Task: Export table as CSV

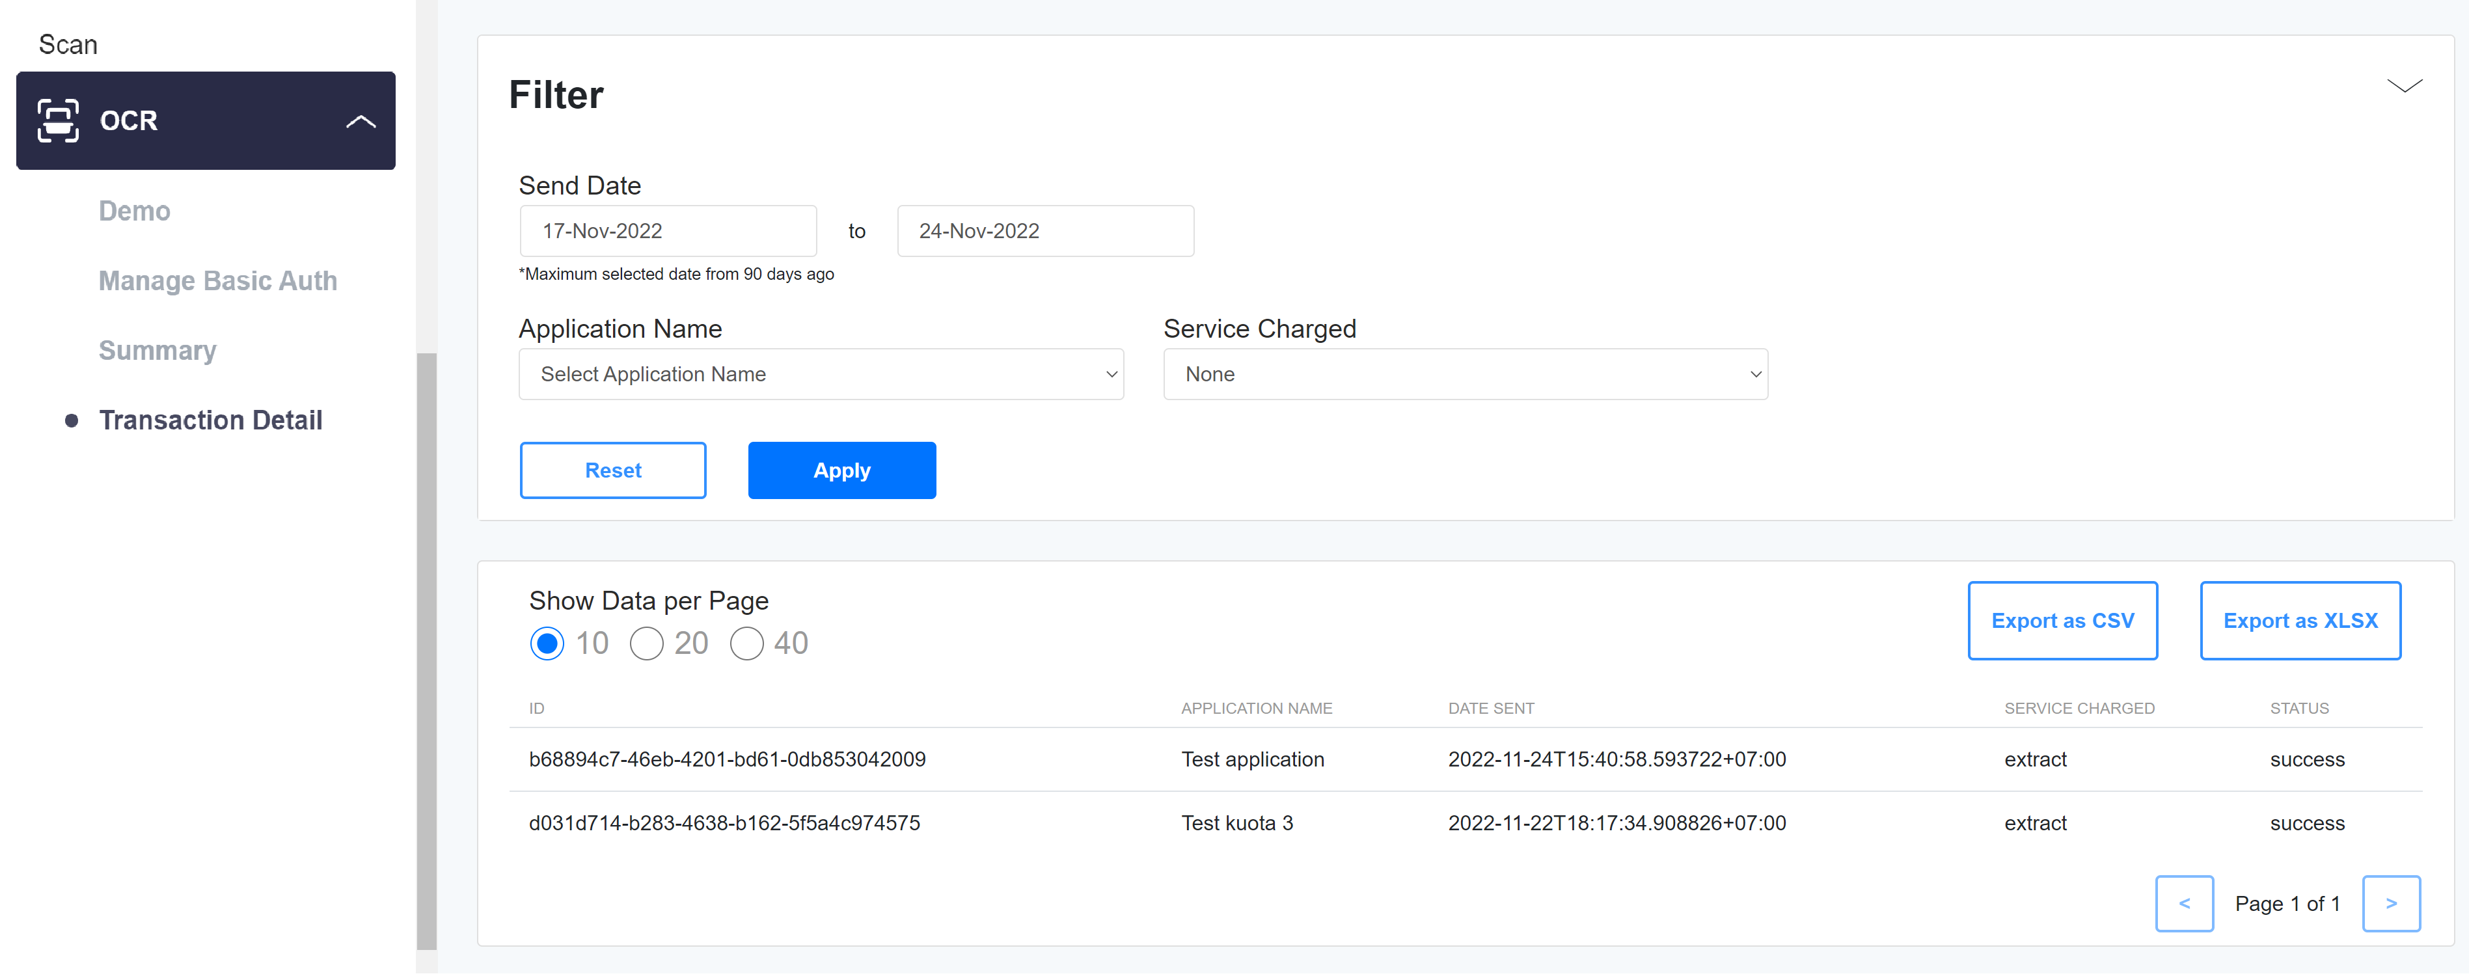Action: (2062, 621)
